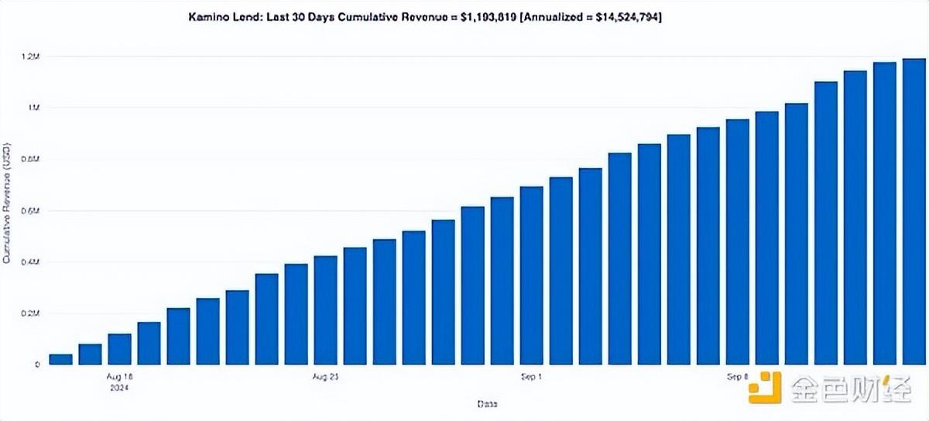Click the "1.2M" y-axis tick label
Viewport: 929px width, 421px height.
coord(32,56)
